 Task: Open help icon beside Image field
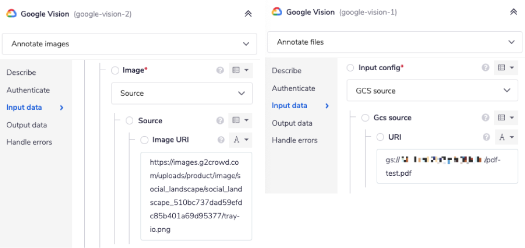click(x=220, y=70)
